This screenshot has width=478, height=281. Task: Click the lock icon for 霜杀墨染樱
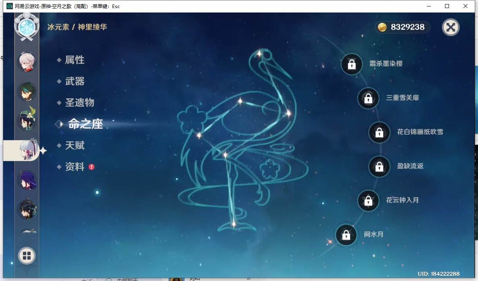tap(351, 64)
